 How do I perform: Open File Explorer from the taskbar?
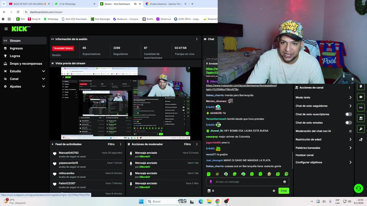tap(209, 201)
